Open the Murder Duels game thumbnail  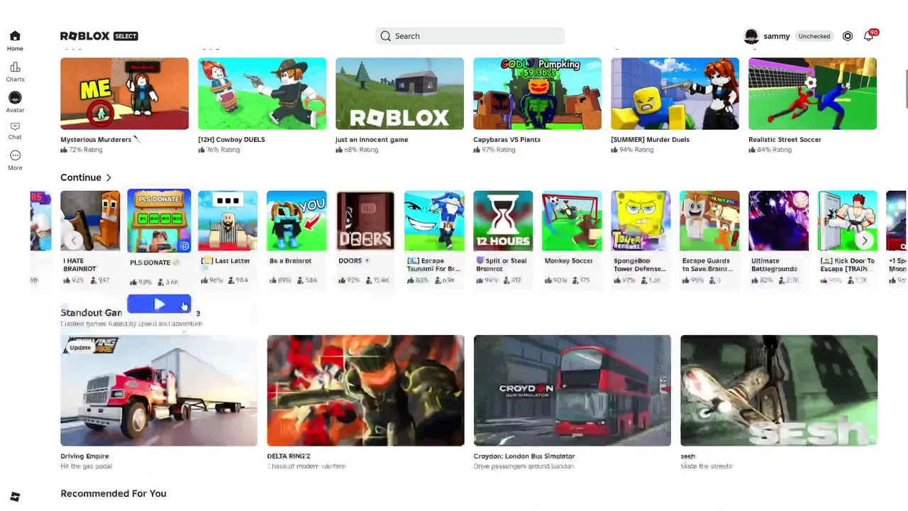pos(675,94)
